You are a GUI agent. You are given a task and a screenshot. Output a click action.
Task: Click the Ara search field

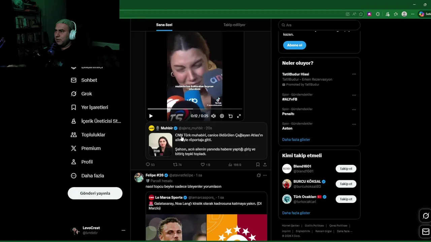[x=319, y=25]
